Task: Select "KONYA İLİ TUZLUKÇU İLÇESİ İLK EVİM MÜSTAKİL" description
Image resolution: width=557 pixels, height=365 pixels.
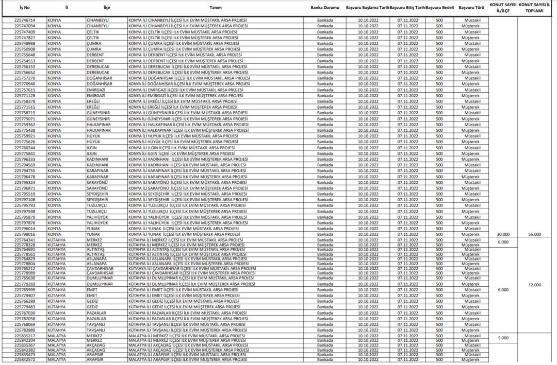Action: click(187, 205)
